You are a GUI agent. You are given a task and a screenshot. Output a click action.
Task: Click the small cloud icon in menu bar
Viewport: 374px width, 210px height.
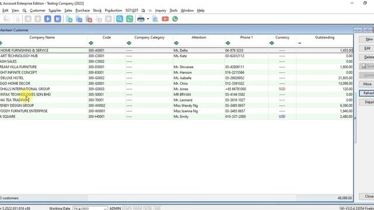point(150,10)
